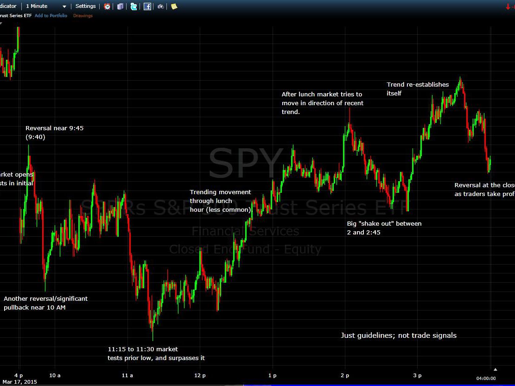
Task: Click the 3 p time axis label
Action: click(418, 375)
